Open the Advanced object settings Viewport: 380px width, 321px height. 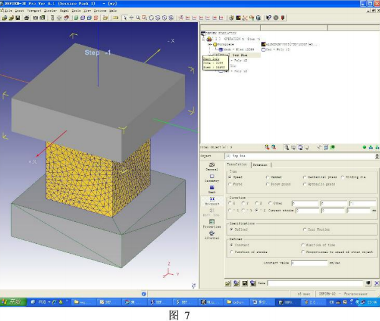click(212, 235)
